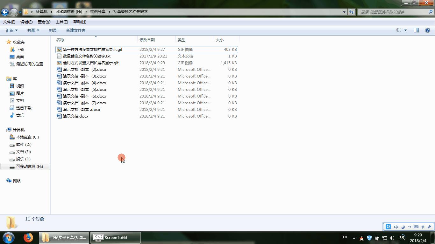Viewport: 435px width, 244px height.
Task: Open the 文件(F) menu
Action: 9,22
